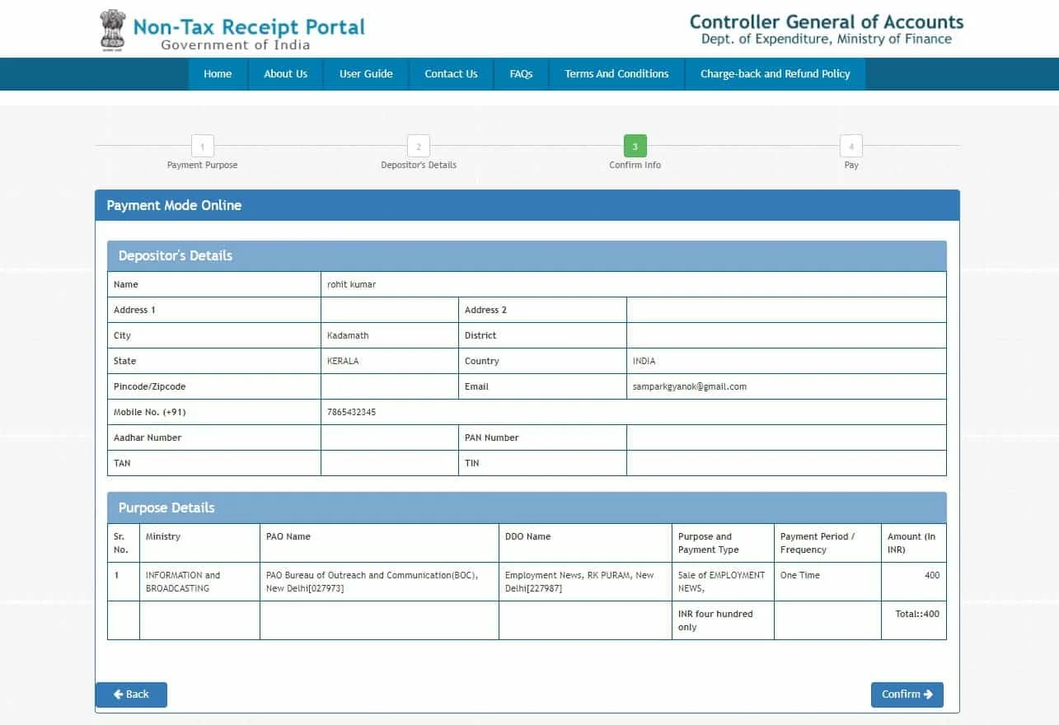Click the email samparkgyanok@gmail.com
Image resolution: width=1059 pixels, height=725 pixels.
(x=690, y=386)
